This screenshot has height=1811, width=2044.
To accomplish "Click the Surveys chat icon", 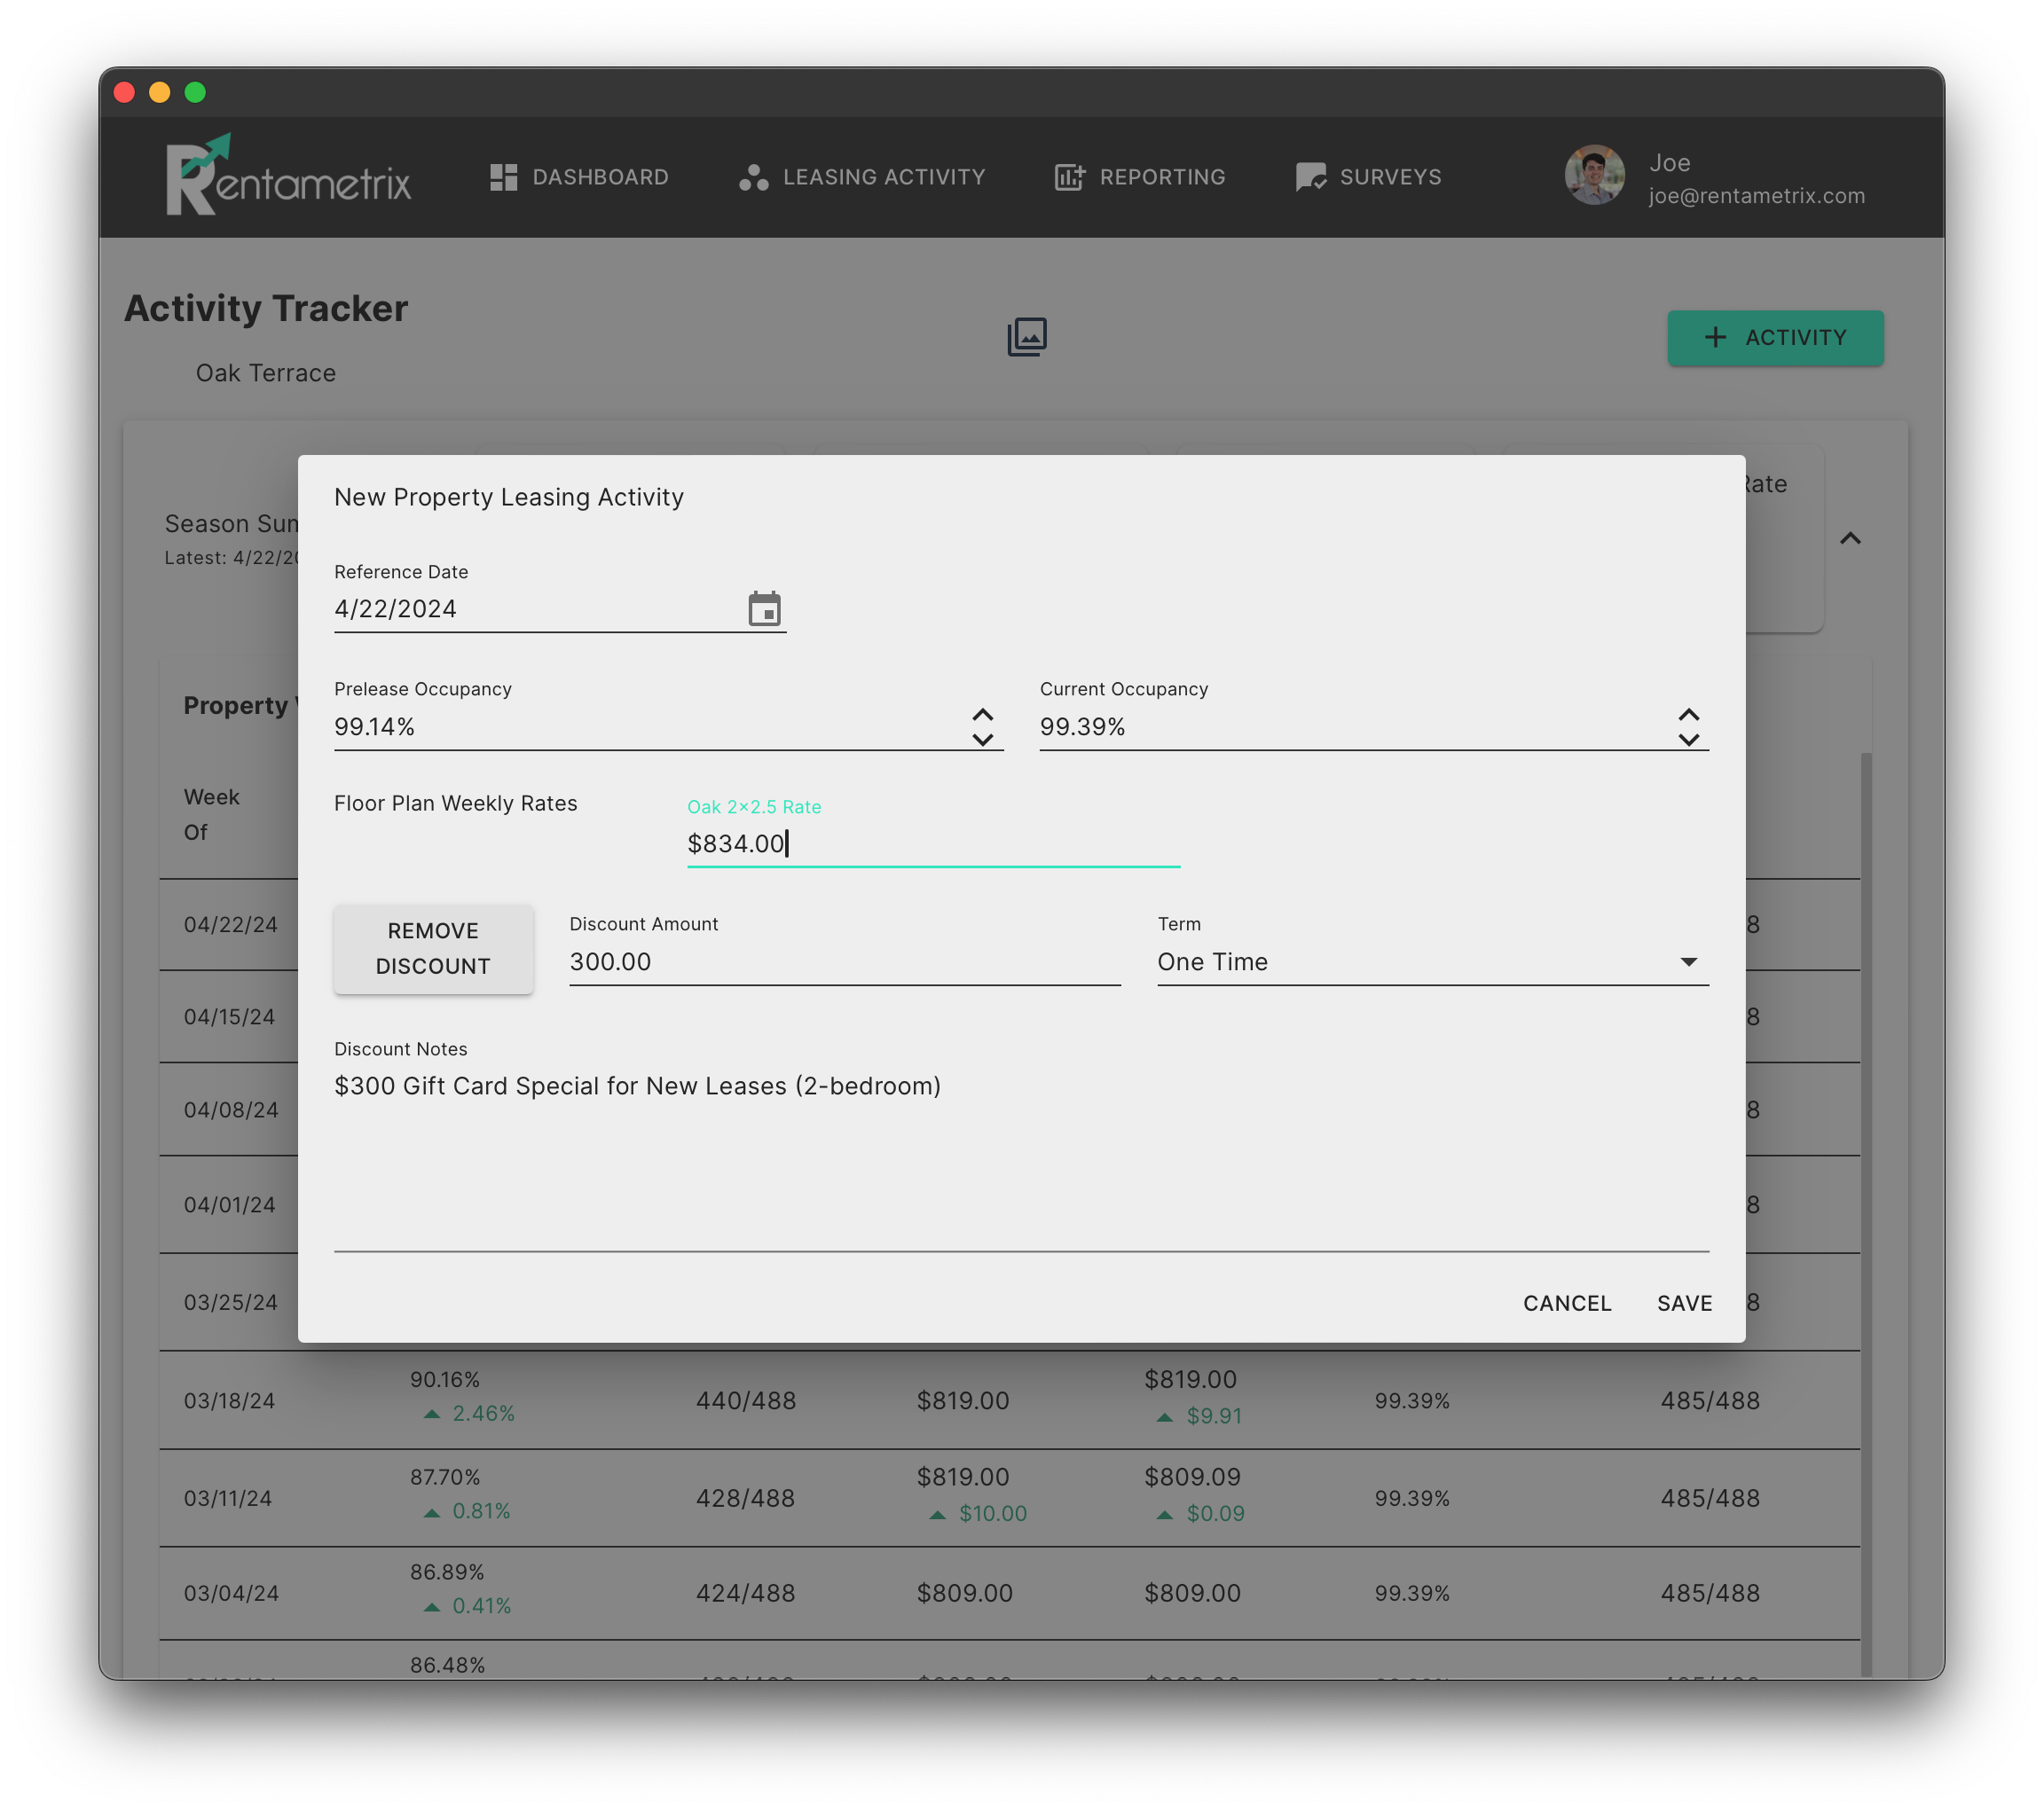I will click(1310, 176).
